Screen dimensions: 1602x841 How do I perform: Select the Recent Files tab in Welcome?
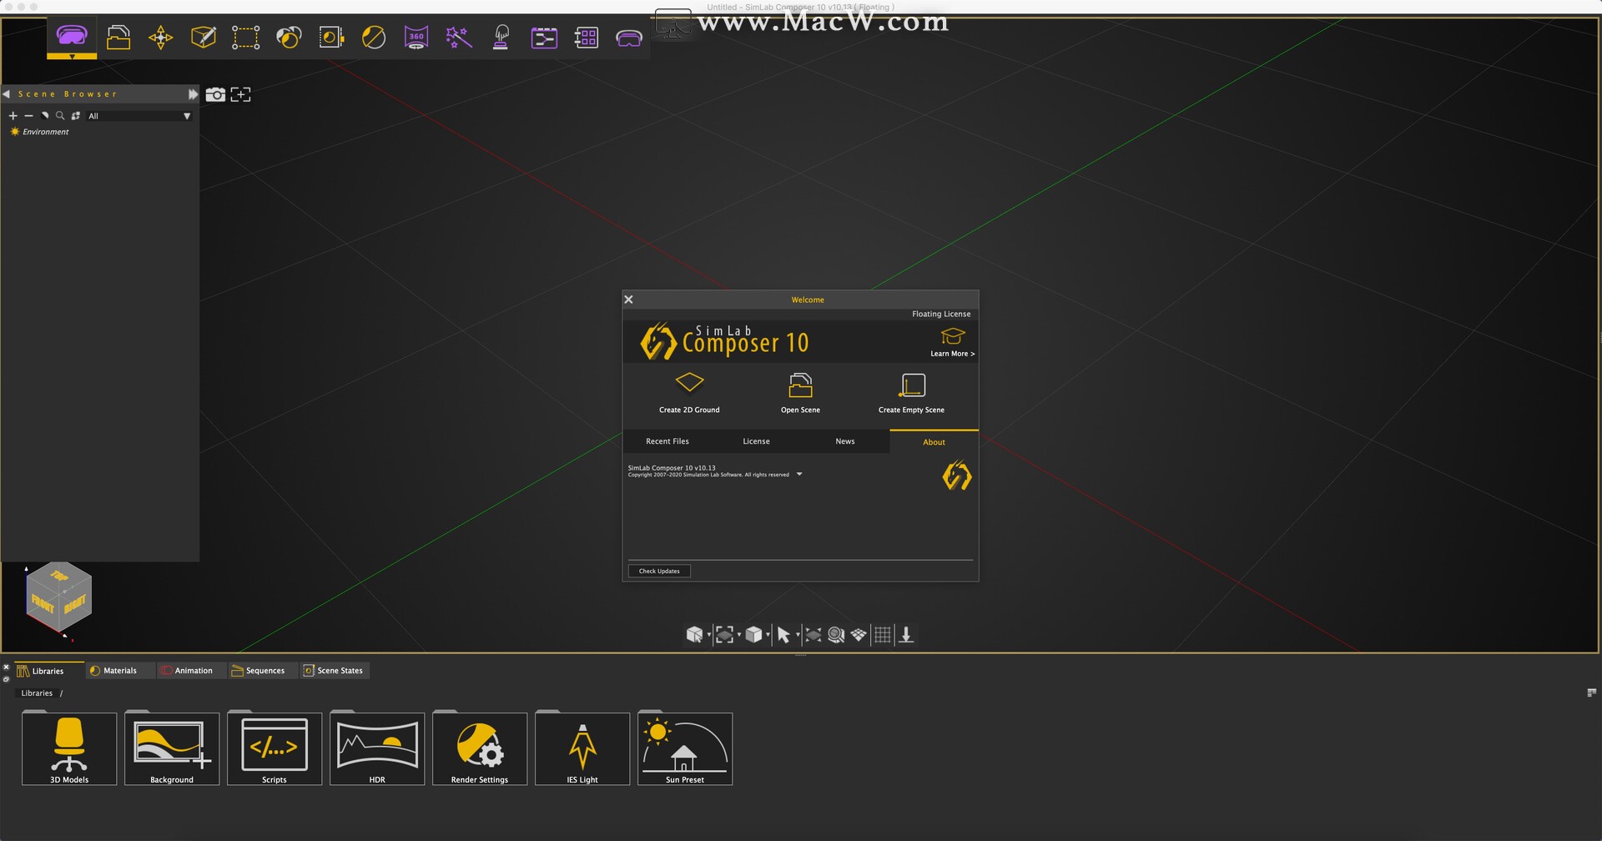pyautogui.click(x=667, y=441)
